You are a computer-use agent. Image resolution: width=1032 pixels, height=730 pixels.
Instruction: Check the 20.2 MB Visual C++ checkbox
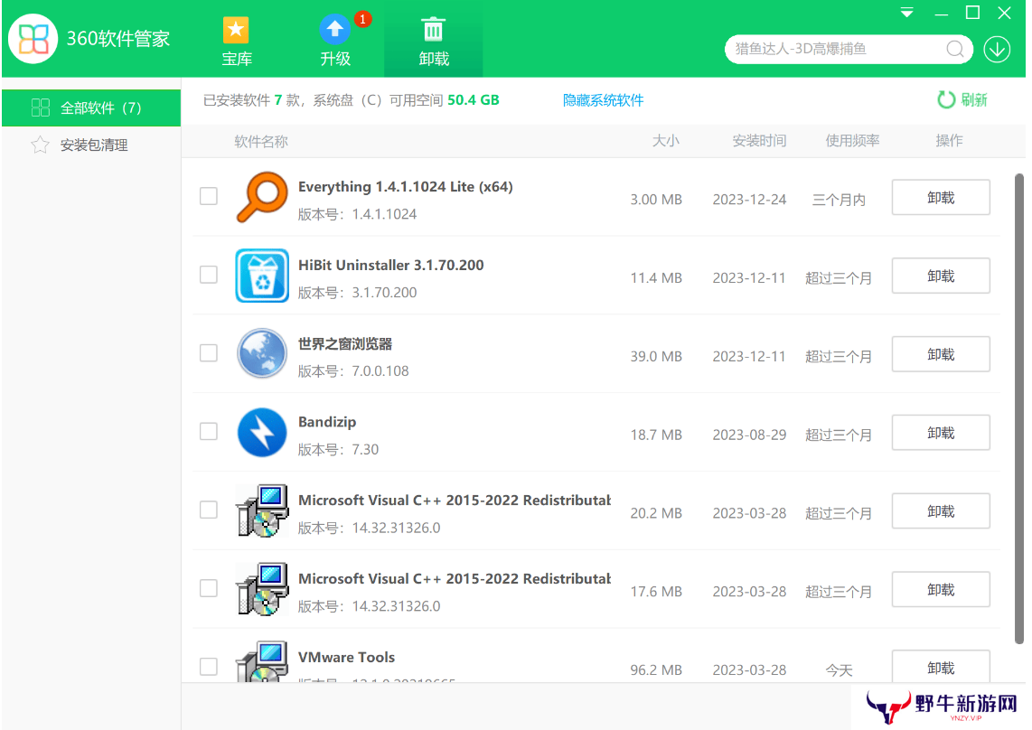tap(209, 510)
